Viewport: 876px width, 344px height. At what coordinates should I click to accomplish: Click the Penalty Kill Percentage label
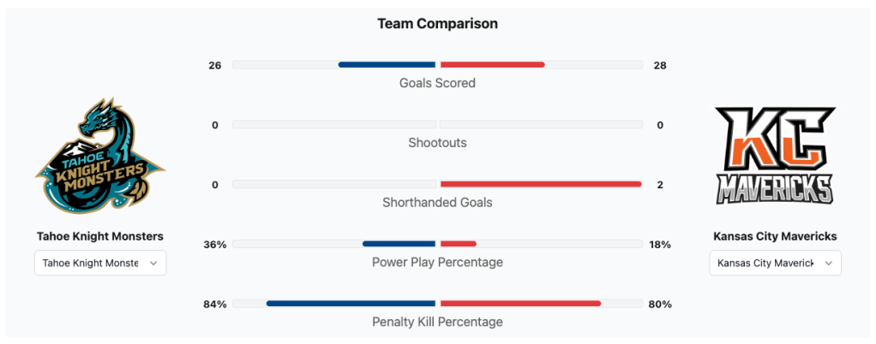437,322
